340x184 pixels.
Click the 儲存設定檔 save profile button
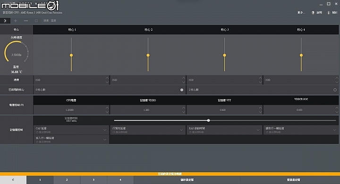coord(187,180)
